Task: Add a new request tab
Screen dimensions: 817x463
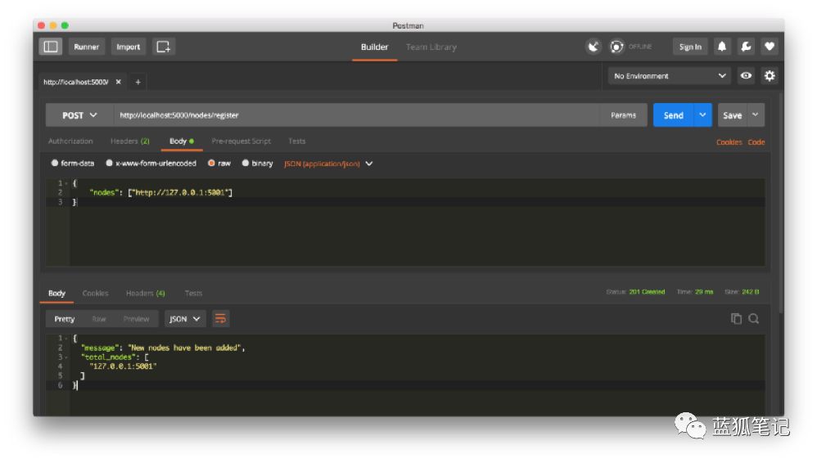Action: tap(138, 82)
